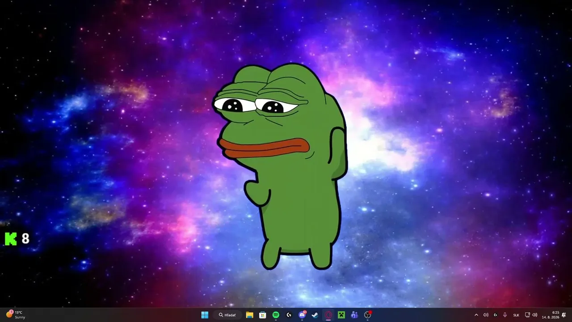Switch to the Opera GX browser

328,315
